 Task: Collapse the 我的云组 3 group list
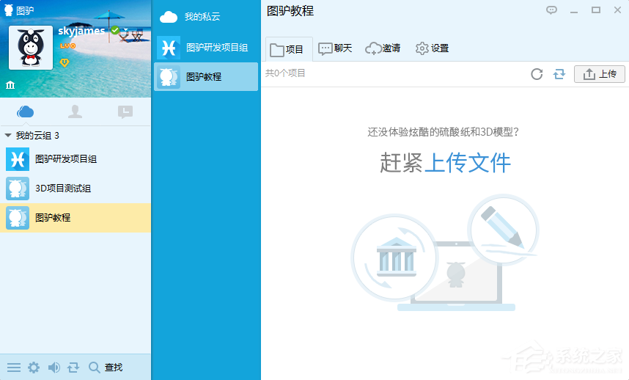[x=7, y=136]
